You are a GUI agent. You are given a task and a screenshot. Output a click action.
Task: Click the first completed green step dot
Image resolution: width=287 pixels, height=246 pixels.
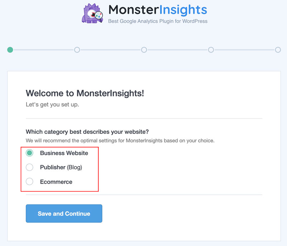pyautogui.click(x=10, y=50)
